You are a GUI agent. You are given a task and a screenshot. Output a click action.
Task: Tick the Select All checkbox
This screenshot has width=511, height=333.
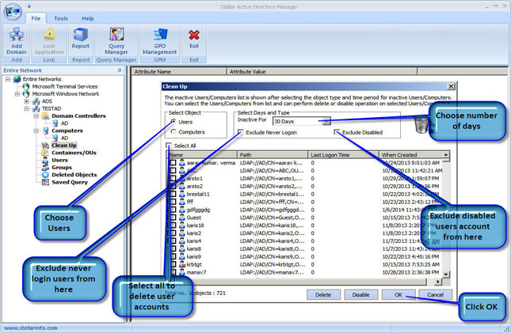pos(169,146)
